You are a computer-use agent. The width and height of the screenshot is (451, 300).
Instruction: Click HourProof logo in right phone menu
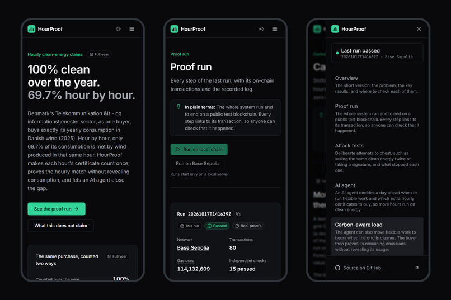point(349,29)
